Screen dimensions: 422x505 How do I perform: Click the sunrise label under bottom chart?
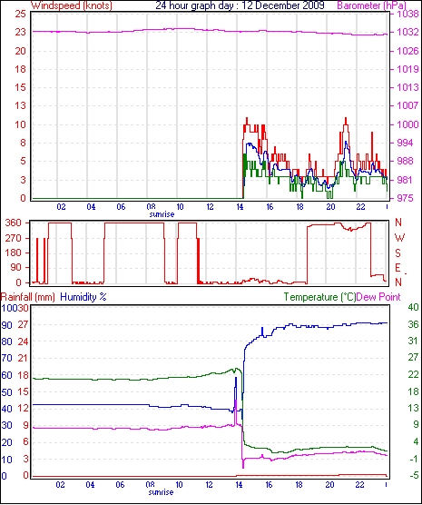(161, 492)
